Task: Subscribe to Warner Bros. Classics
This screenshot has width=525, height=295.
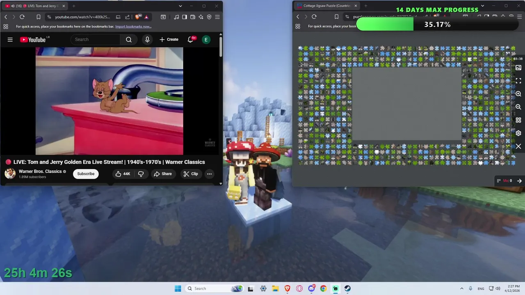Action: (x=86, y=174)
